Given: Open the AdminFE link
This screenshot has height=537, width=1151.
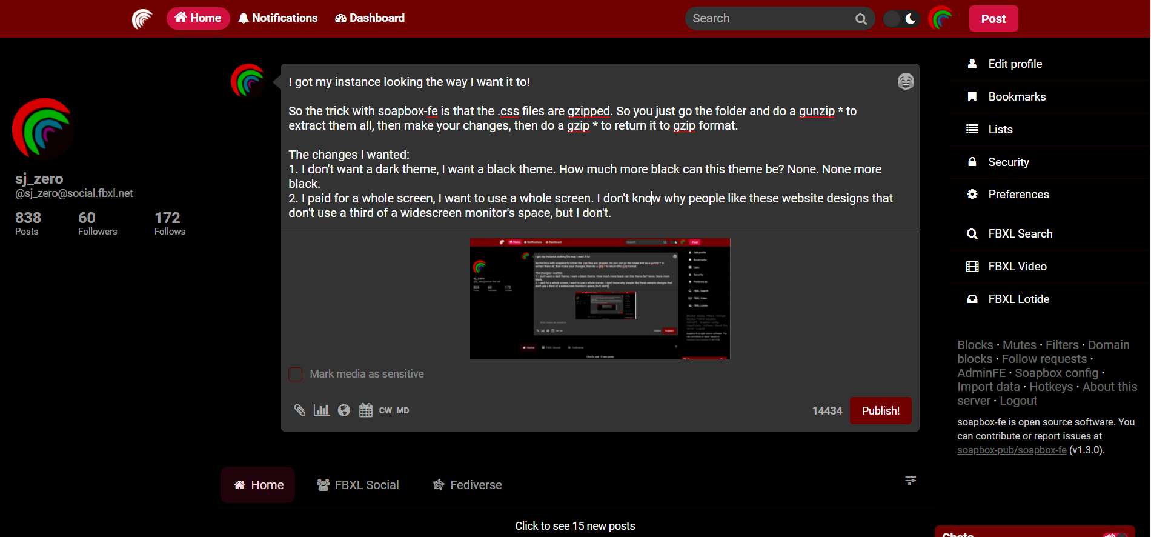Looking at the screenshot, I should pyautogui.click(x=981, y=373).
